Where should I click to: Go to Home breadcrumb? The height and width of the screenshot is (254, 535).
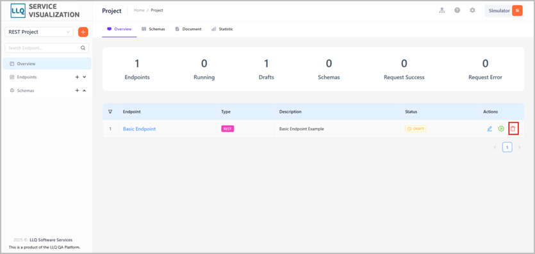tap(139, 10)
